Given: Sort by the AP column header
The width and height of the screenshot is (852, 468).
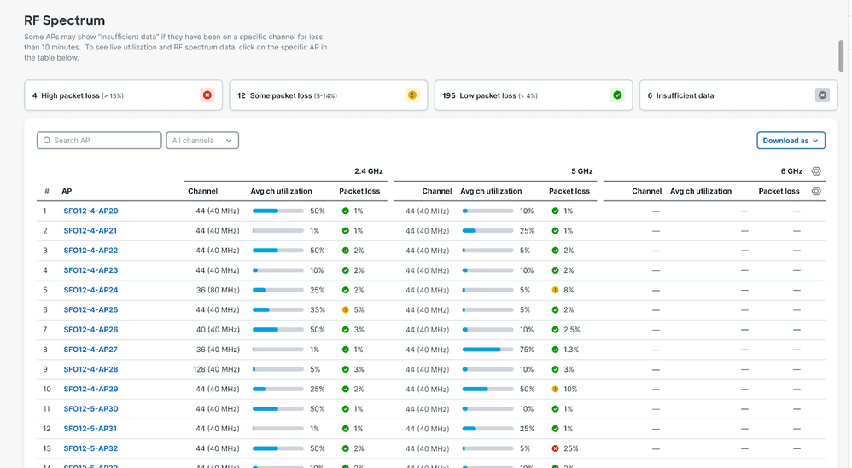Looking at the screenshot, I should point(67,192).
